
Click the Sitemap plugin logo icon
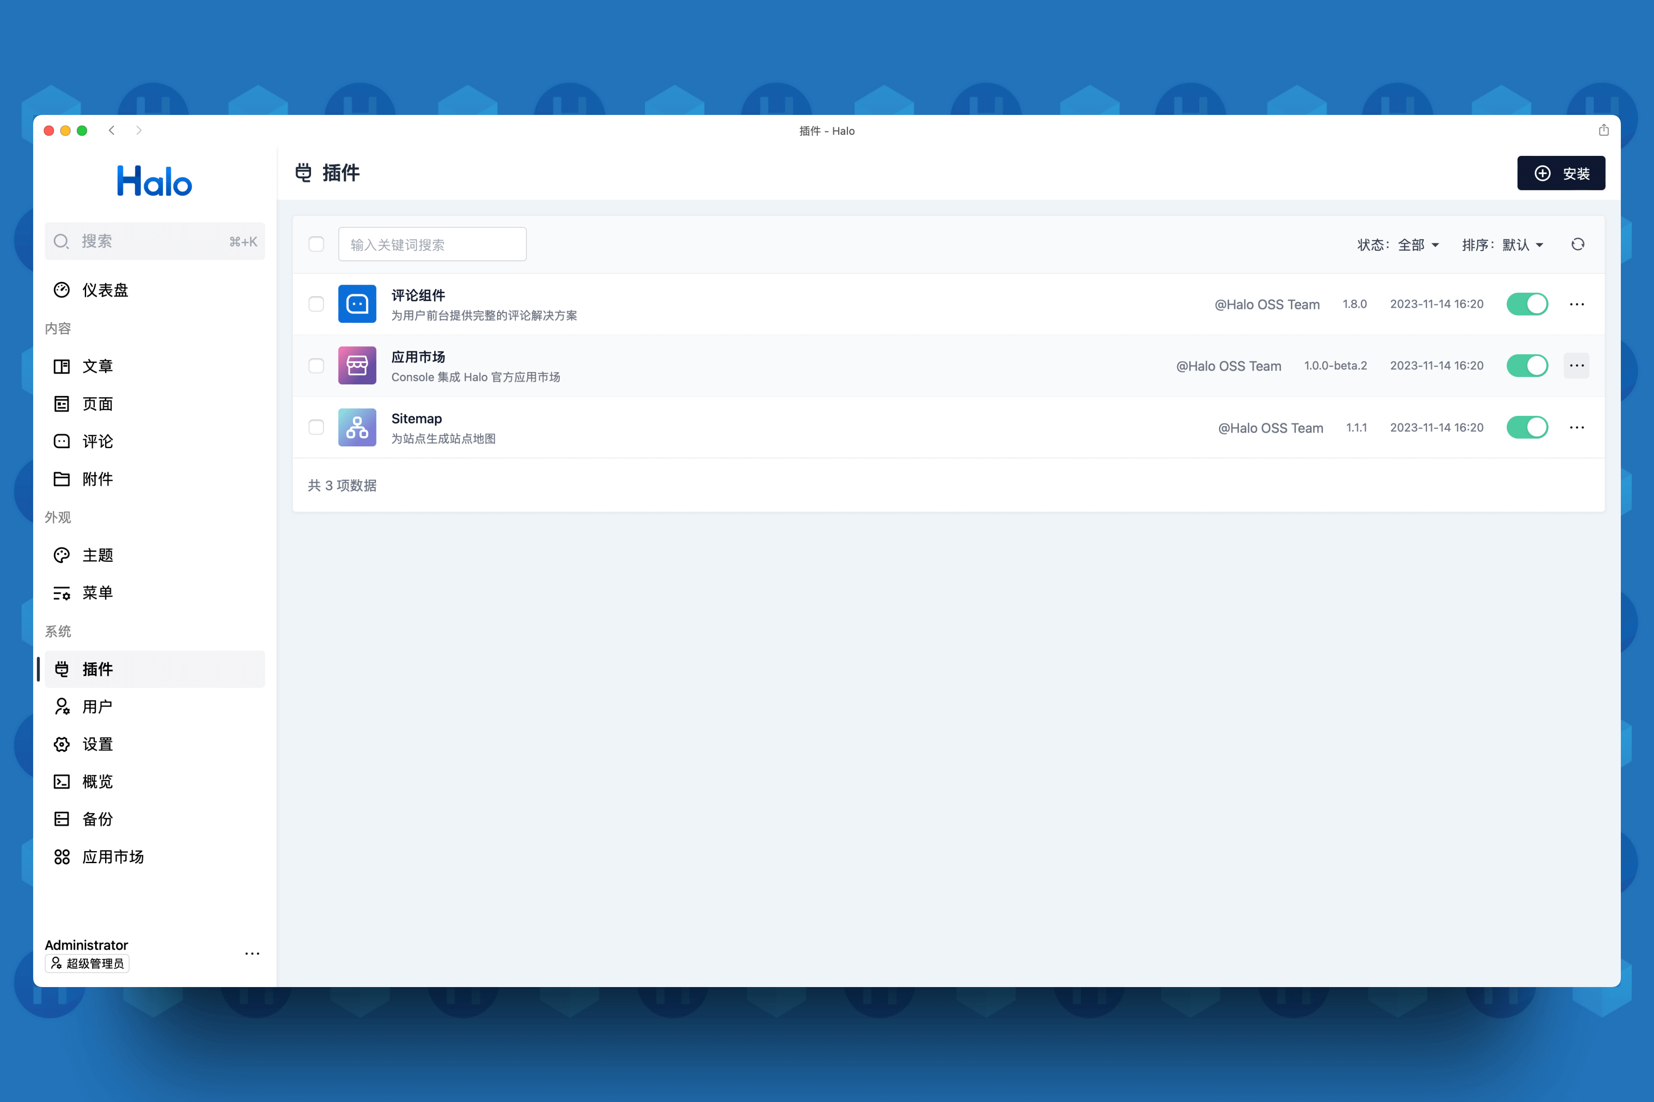click(357, 427)
